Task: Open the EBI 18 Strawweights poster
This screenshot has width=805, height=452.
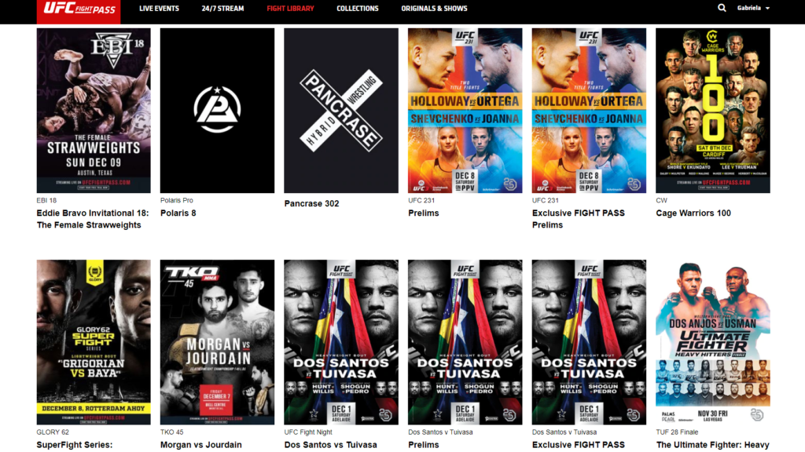Action: point(94,111)
